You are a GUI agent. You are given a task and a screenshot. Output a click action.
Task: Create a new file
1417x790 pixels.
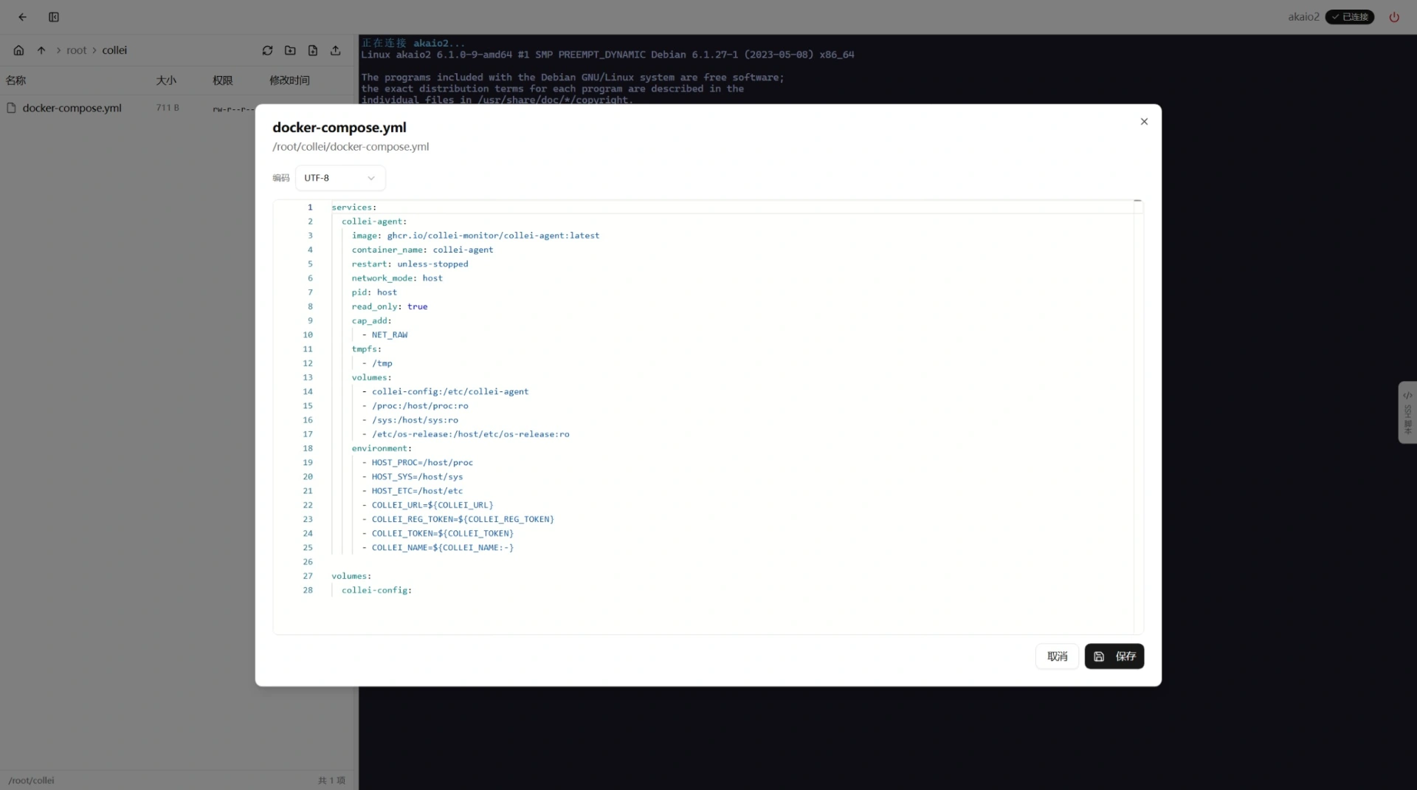pos(313,50)
